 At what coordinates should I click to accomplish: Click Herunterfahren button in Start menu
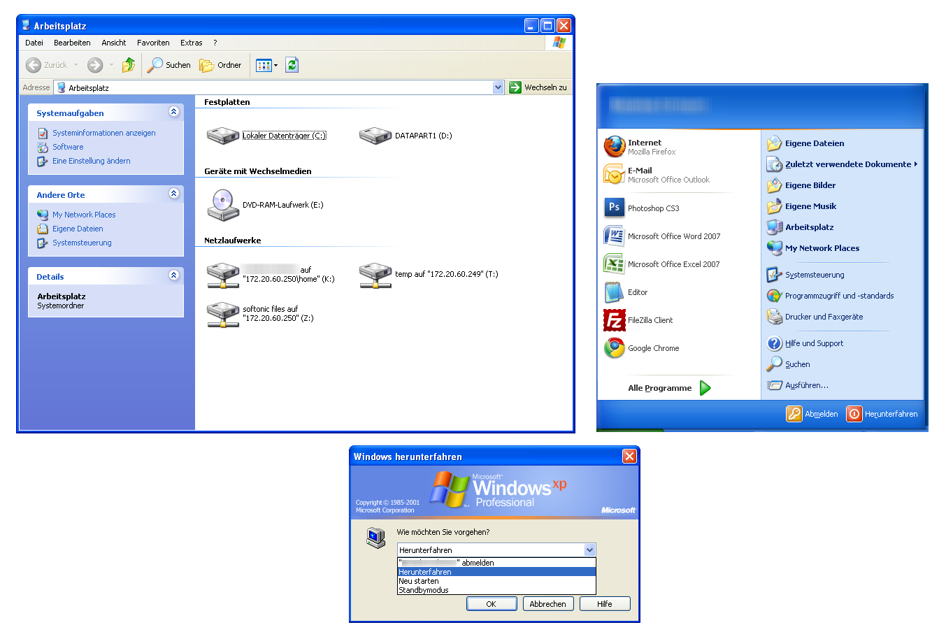(x=882, y=414)
